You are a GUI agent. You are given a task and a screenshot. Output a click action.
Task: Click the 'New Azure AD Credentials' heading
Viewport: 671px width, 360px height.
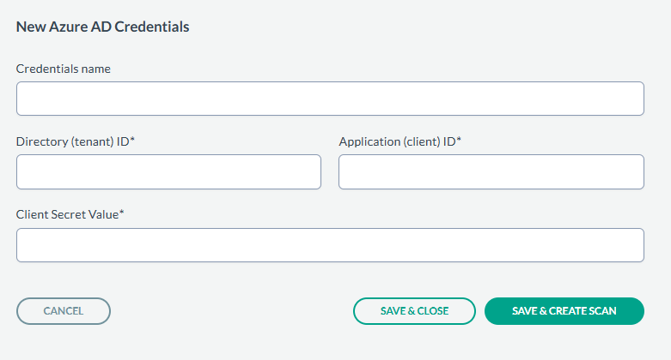[x=102, y=27]
